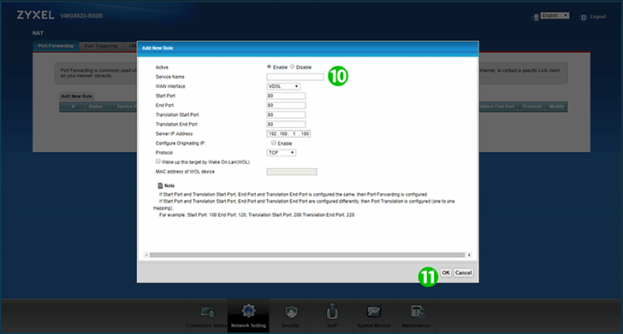Viewport: 623px width, 334px height.
Task: Open the WAN Interface VDSL dropdown
Action: (283, 86)
